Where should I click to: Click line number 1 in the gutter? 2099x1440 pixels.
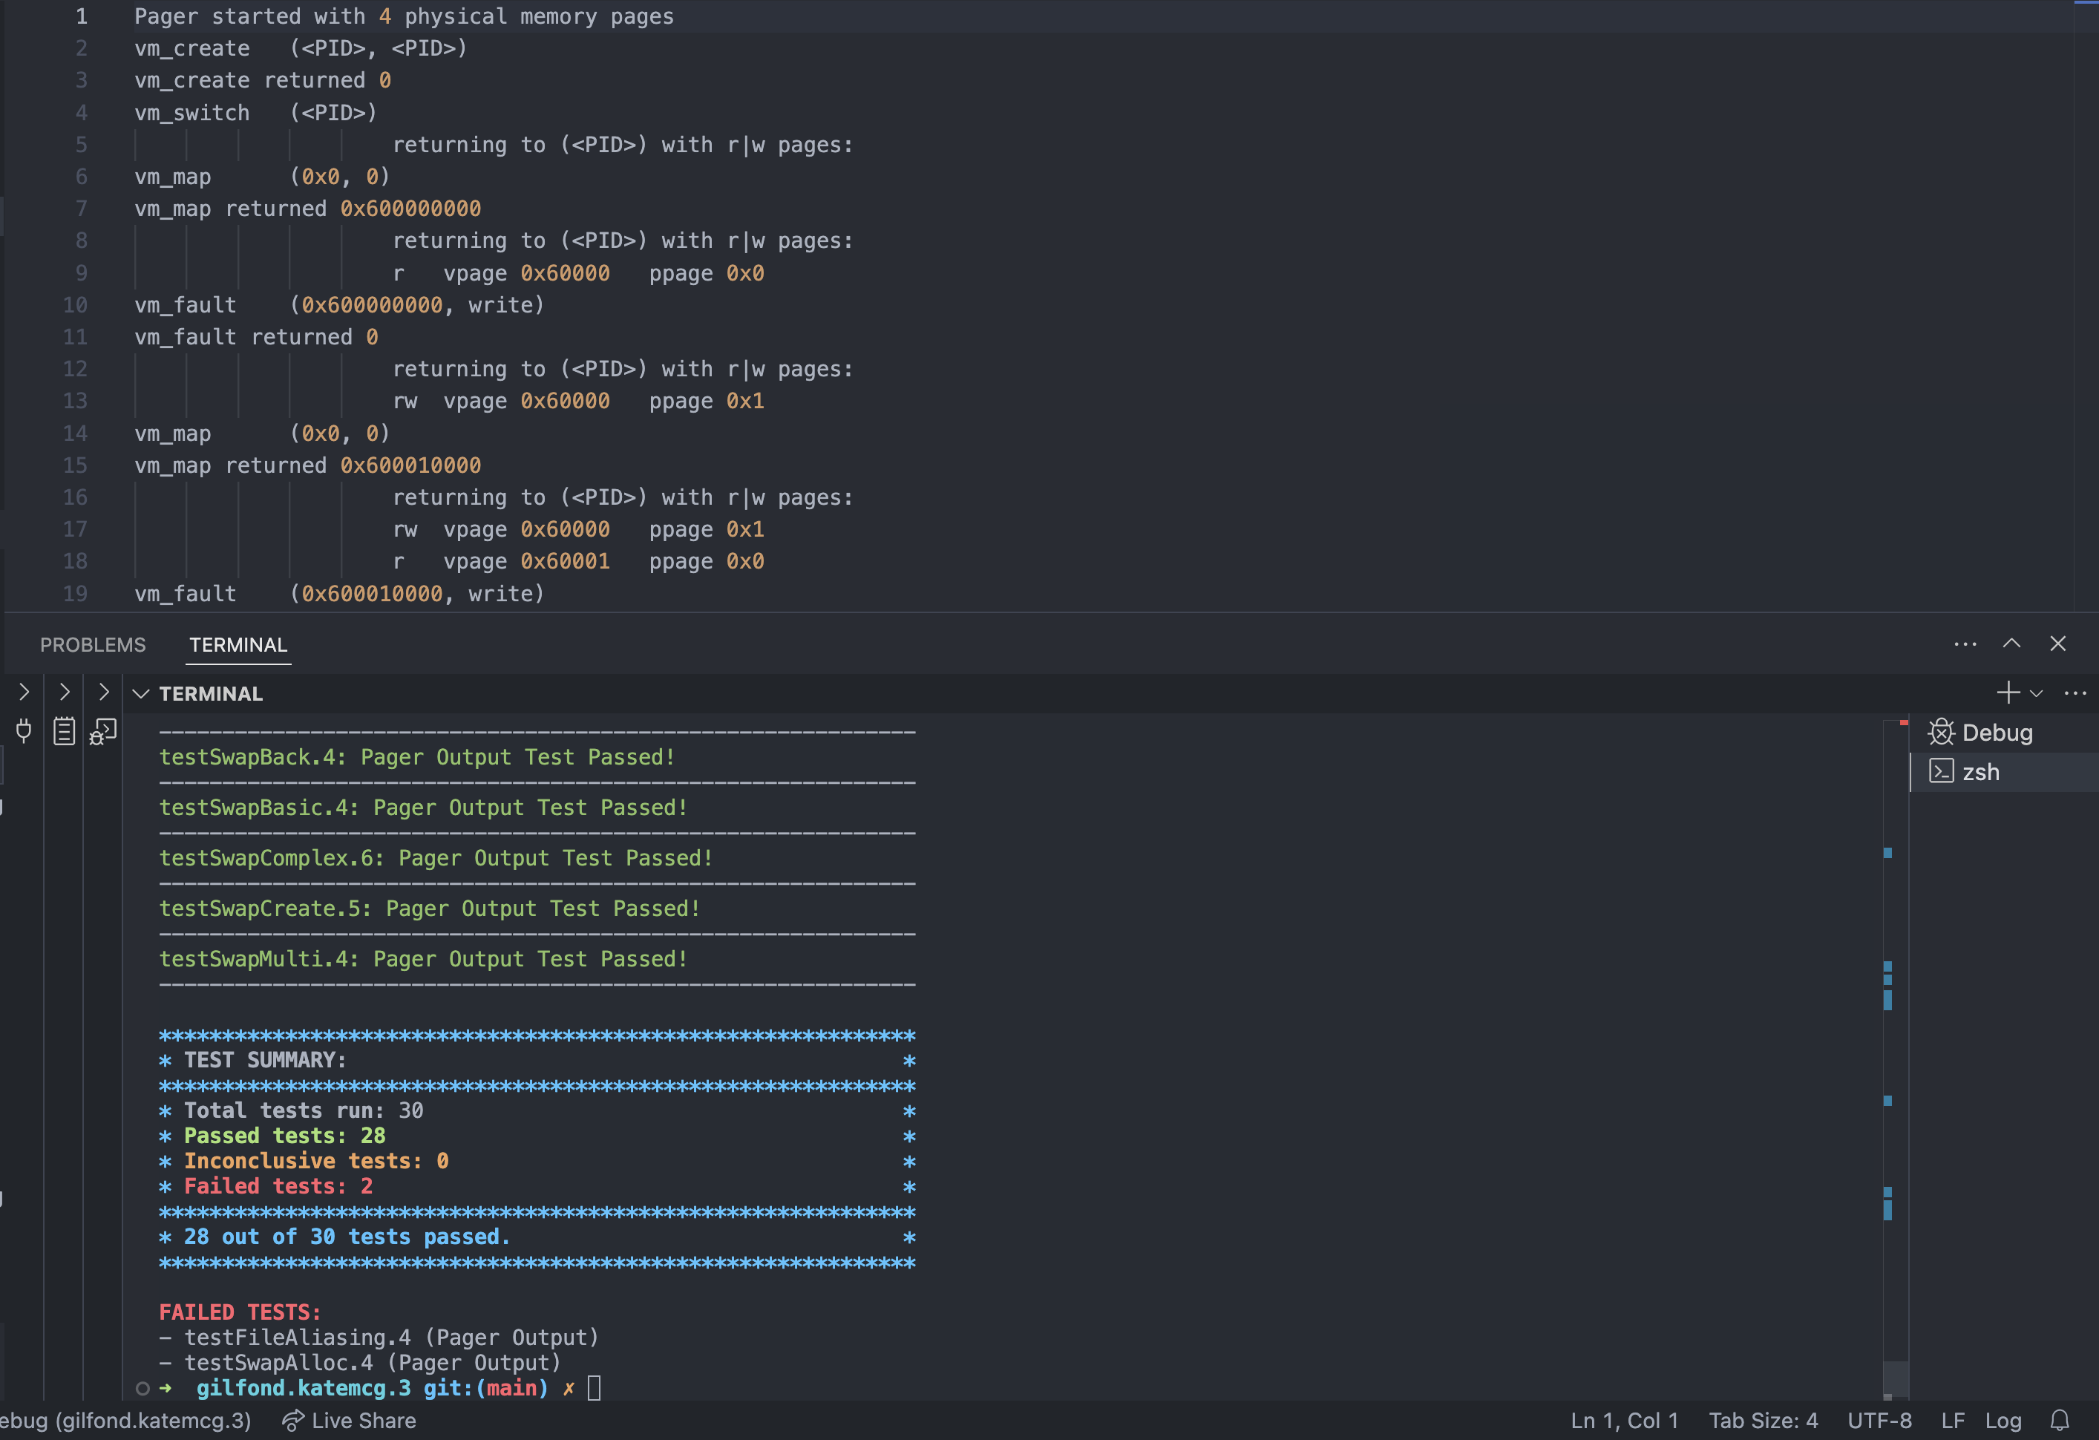tap(82, 16)
